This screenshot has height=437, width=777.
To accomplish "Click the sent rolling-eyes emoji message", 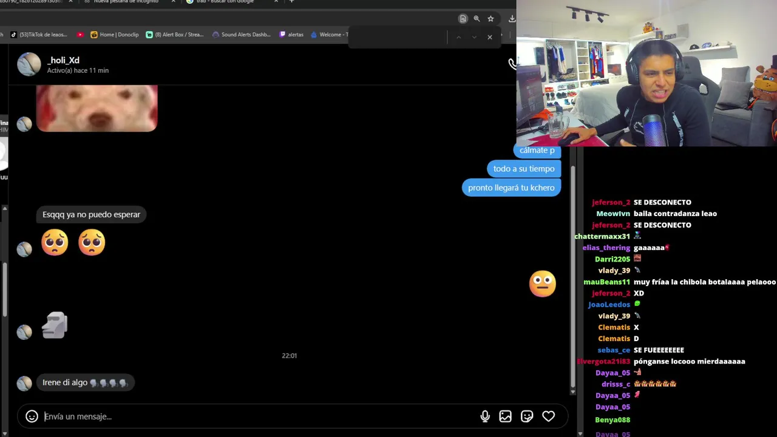I will (x=542, y=283).
